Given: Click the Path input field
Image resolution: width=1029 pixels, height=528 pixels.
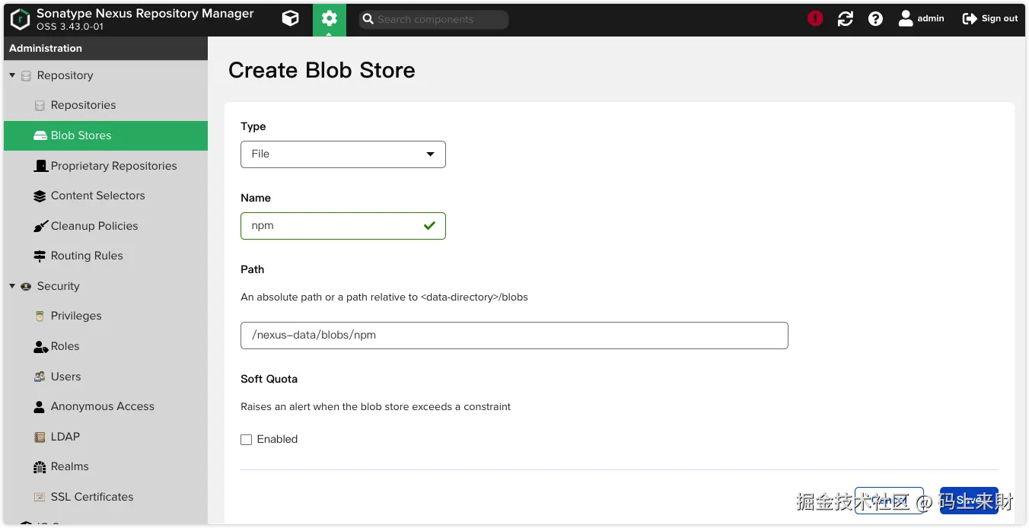Looking at the screenshot, I should click(514, 336).
